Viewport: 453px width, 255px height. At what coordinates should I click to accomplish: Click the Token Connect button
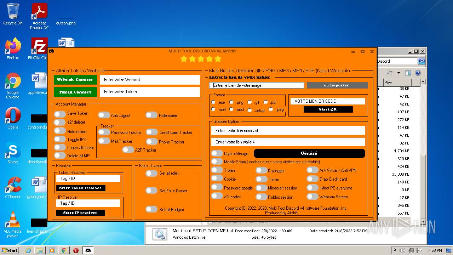point(75,92)
